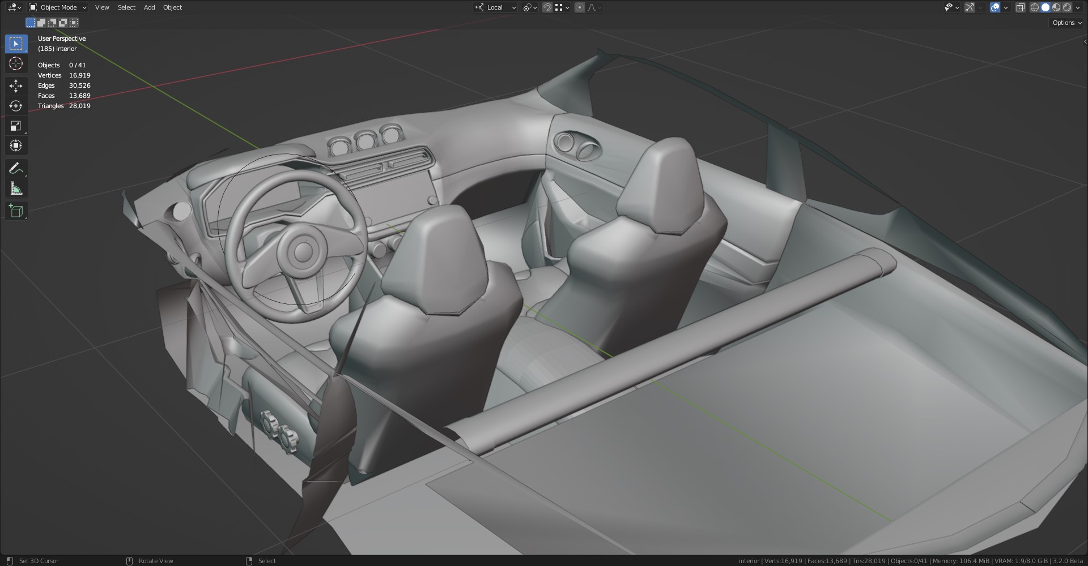Choose Extend Selection mode icon
The height and width of the screenshot is (566, 1088).
click(41, 23)
